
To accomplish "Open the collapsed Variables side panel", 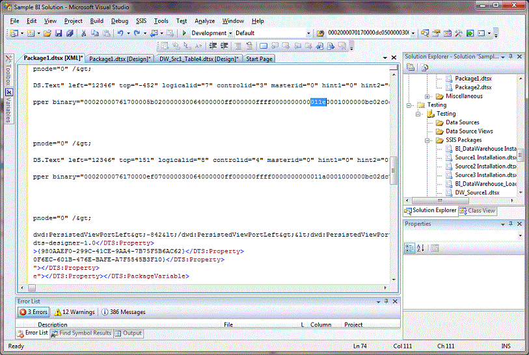I will [x=8, y=106].
